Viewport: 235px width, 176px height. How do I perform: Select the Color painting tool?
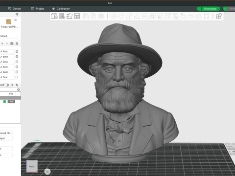[x=184, y=16]
